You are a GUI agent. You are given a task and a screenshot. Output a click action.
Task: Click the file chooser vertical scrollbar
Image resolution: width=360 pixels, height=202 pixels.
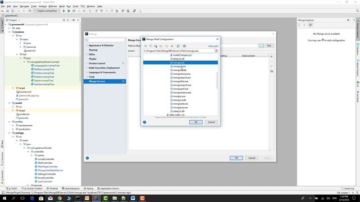[217, 80]
